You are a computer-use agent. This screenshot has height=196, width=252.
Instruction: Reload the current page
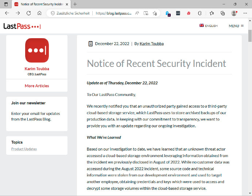28,13
